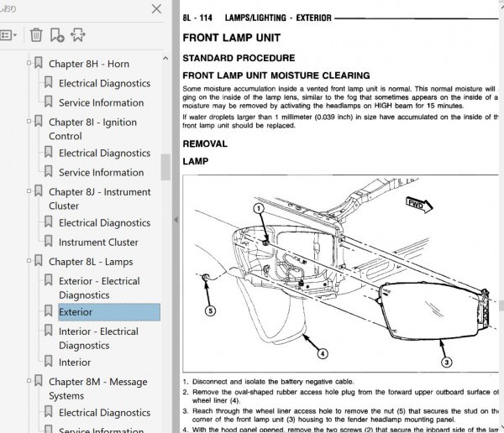Click bookmark icon beside Instrument Cluster sub-item
Image resolution: width=504 pixels, height=433 pixels.
pyautogui.click(x=49, y=241)
